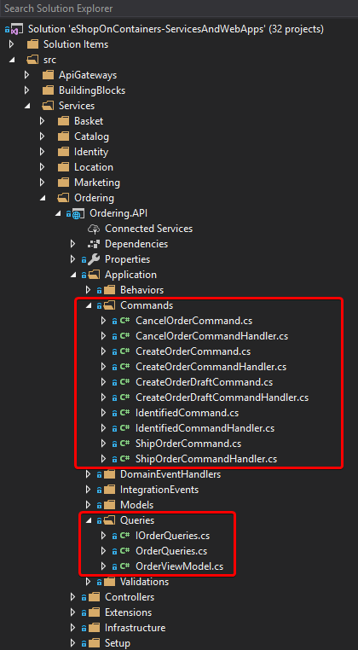Select CreateOrderDraftCommandHandler.cs file
The image size is (358, 650).
[x=222, y=398]
